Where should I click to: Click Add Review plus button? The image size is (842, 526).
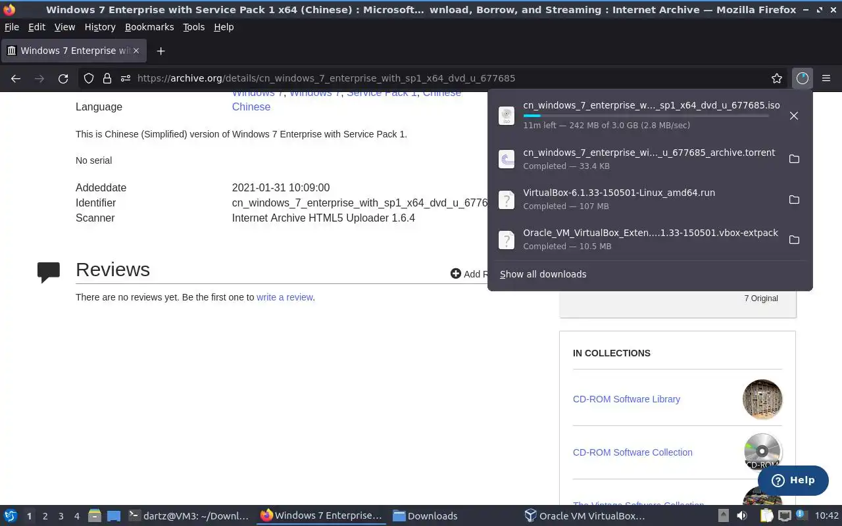(x=455, y=274)
